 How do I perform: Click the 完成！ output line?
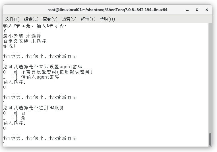pyautogui.click(x=9, y=46)
